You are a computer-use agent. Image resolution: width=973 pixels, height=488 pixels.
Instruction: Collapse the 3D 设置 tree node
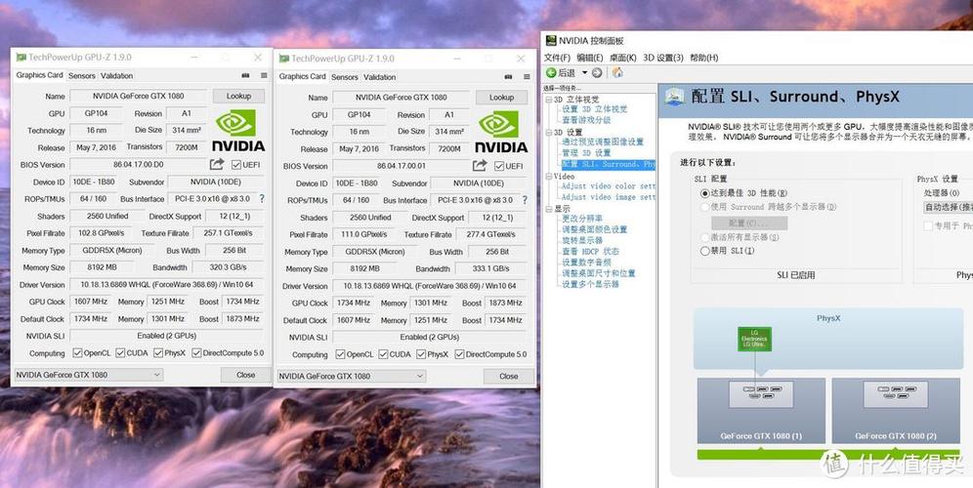pos(548,132)
